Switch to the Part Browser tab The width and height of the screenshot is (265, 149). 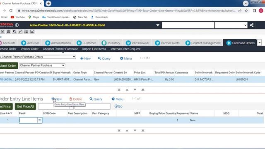137,43
